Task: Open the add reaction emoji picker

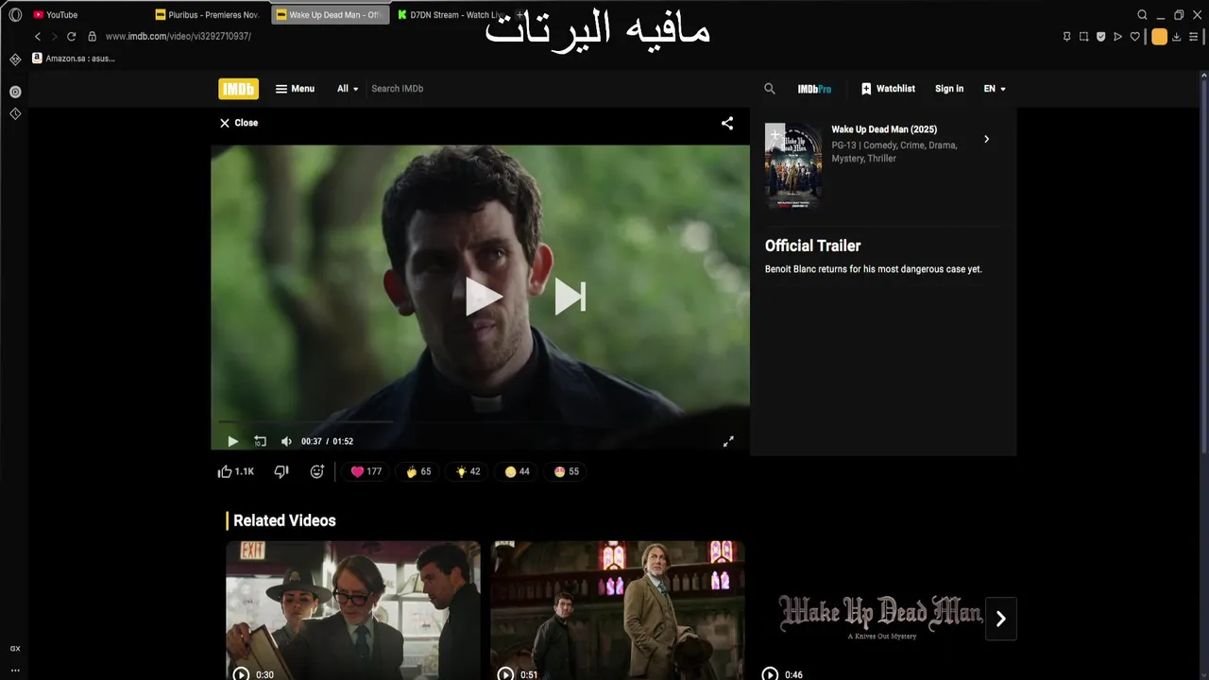Action: pos(317,471)
